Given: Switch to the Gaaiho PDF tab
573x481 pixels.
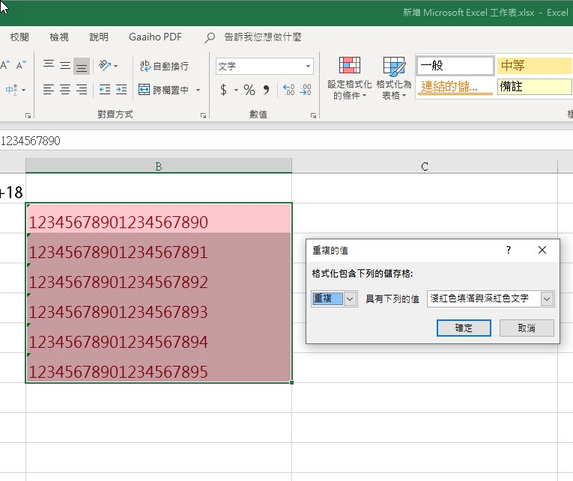Looking at the screenshot, I should pyautogui.click(x=154, y=37).
